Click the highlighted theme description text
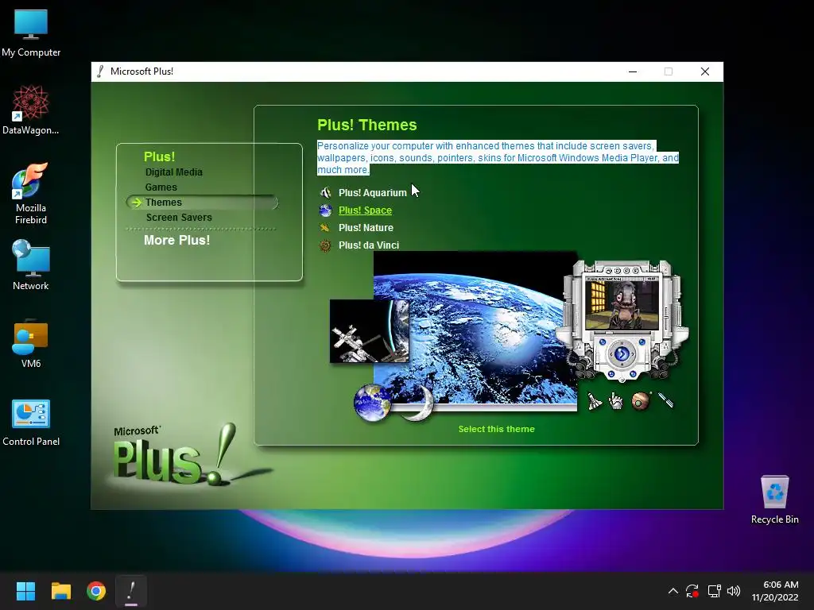 498,158
